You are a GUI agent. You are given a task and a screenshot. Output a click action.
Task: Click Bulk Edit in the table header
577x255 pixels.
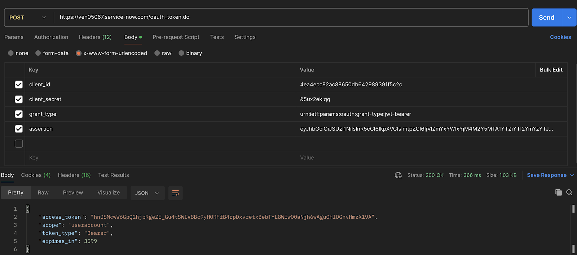[x=551, y=70]
